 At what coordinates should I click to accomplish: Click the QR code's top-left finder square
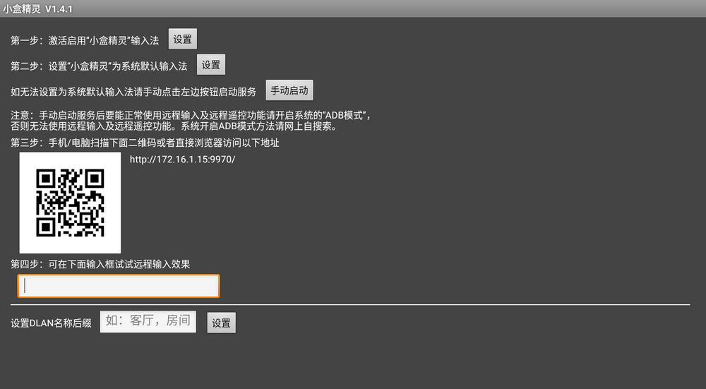(46, 178)
